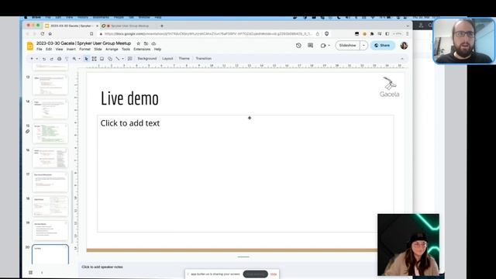The image size is (496, 279).
Task: Open the Move to folder icon
Action: coord(146,43)
